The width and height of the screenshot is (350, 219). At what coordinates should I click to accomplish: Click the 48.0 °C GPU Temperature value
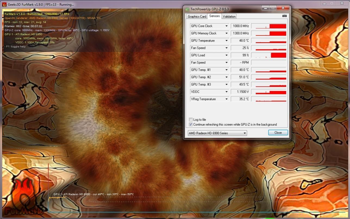click(240, 41)
